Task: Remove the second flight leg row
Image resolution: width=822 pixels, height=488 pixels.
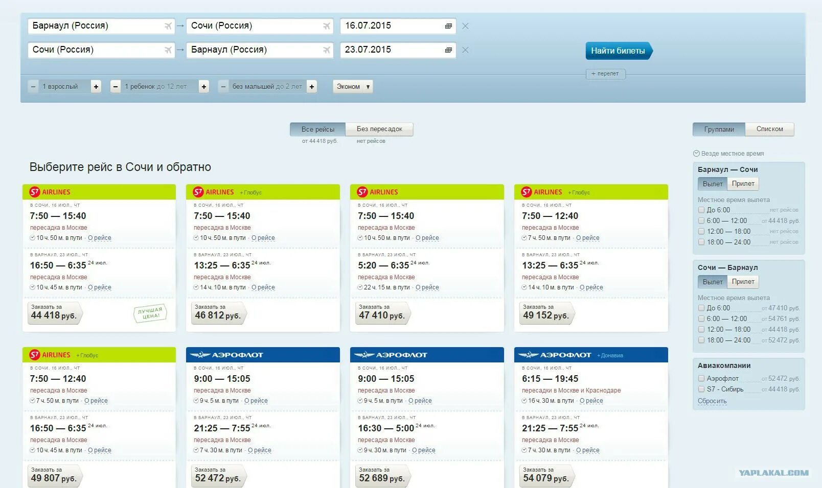Action: tap(465, 50)
